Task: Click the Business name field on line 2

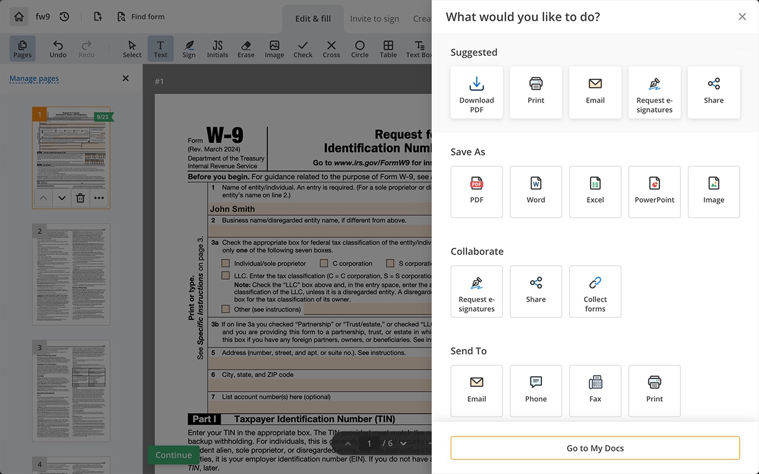Action: (x=320, y=230)
